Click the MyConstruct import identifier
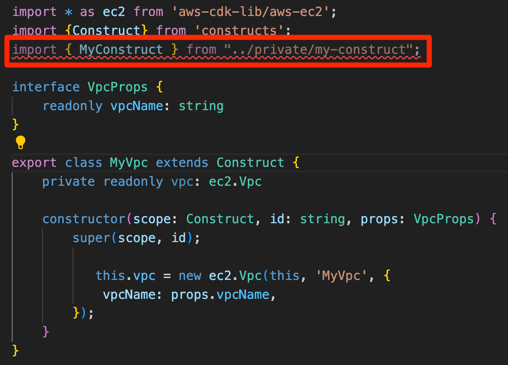The height and width of the screenshot is (365, 508). (121, 49)
